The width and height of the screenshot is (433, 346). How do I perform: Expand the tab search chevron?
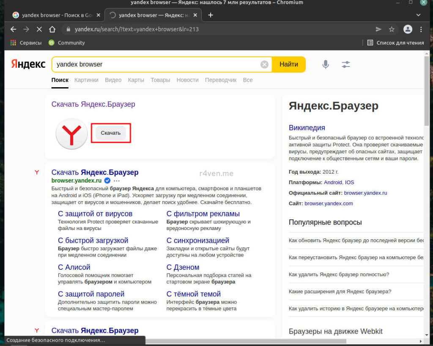pyautogui.click(x=418, y=15)
